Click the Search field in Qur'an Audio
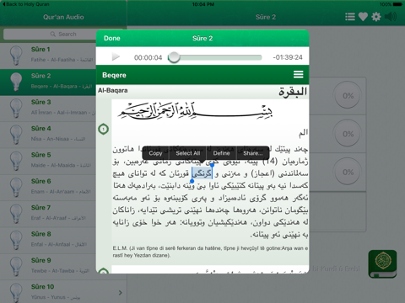 pyautogui.click(x=63, y=34)
